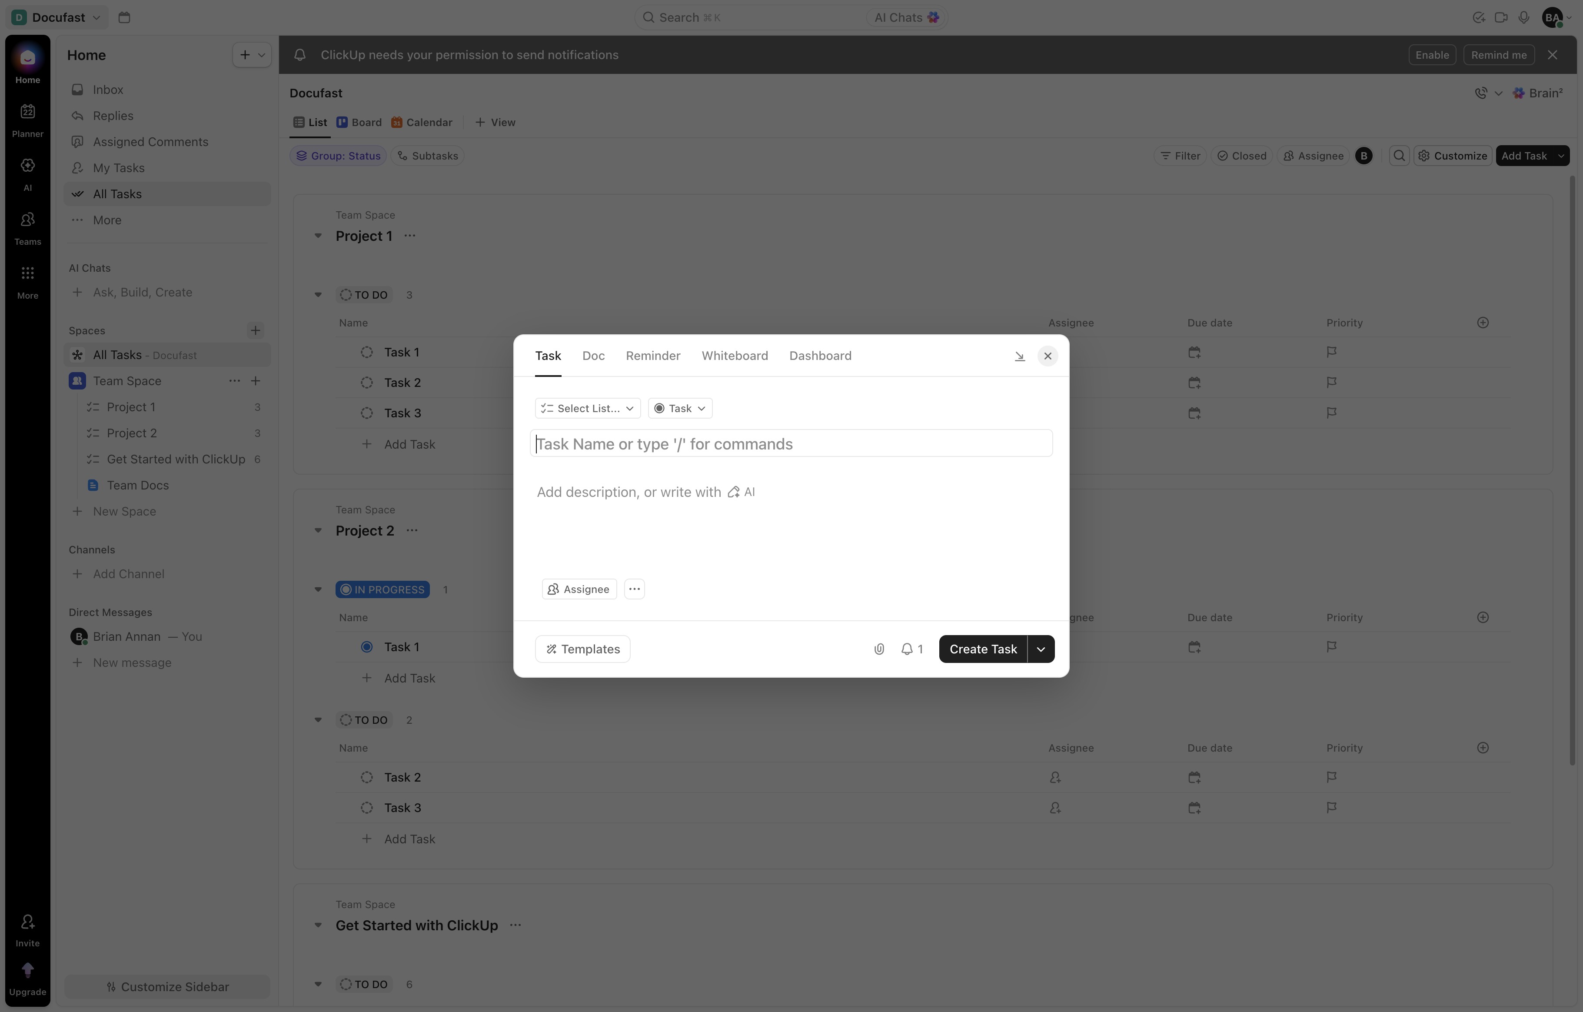This screenshot has height=1012, width=1583.
Task: Switch to the Doc tab in dialog
Action: [593, 356]
